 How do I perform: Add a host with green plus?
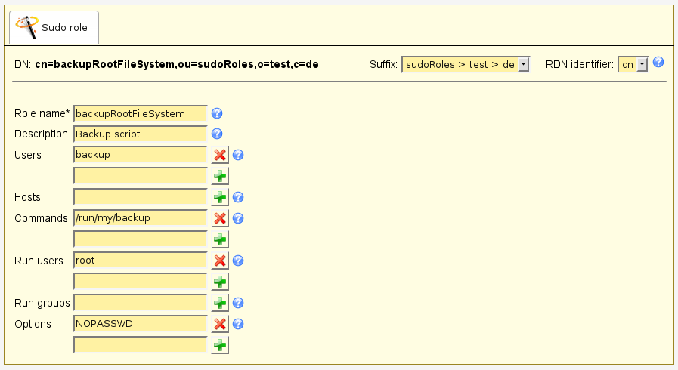pyautogui.click(x=220, y=197)
